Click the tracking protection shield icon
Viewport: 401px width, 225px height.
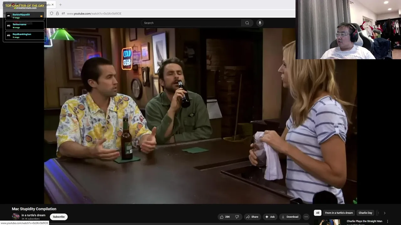pyautogui.click(x=52, y=13)
